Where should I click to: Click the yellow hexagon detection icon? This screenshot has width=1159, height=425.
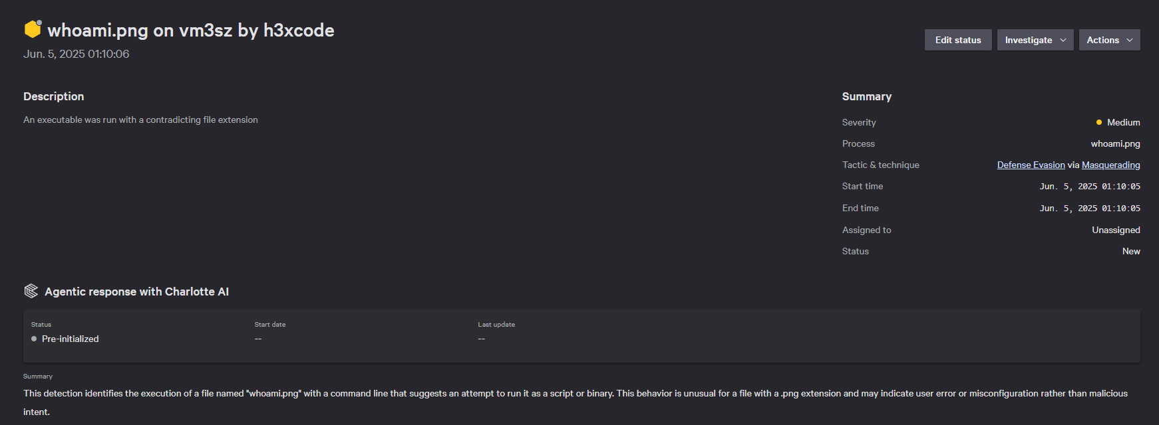click(33, 29)
